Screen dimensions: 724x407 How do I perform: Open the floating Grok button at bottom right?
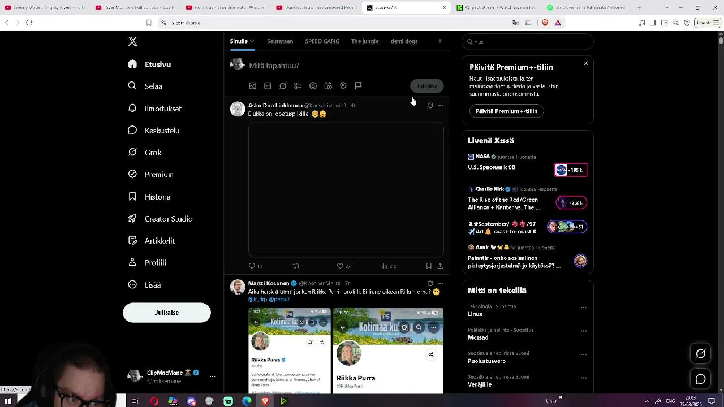click(x=700, y=354)
